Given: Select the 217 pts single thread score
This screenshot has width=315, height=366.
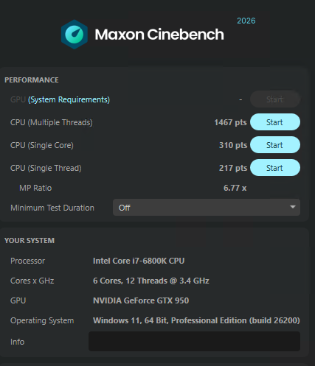Looking at the screenshot, I should (233, 168).
